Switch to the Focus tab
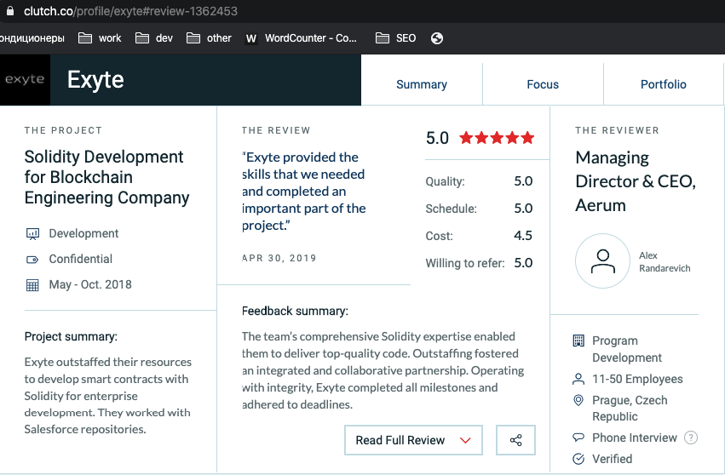The image size is (725, 475). 543,84
